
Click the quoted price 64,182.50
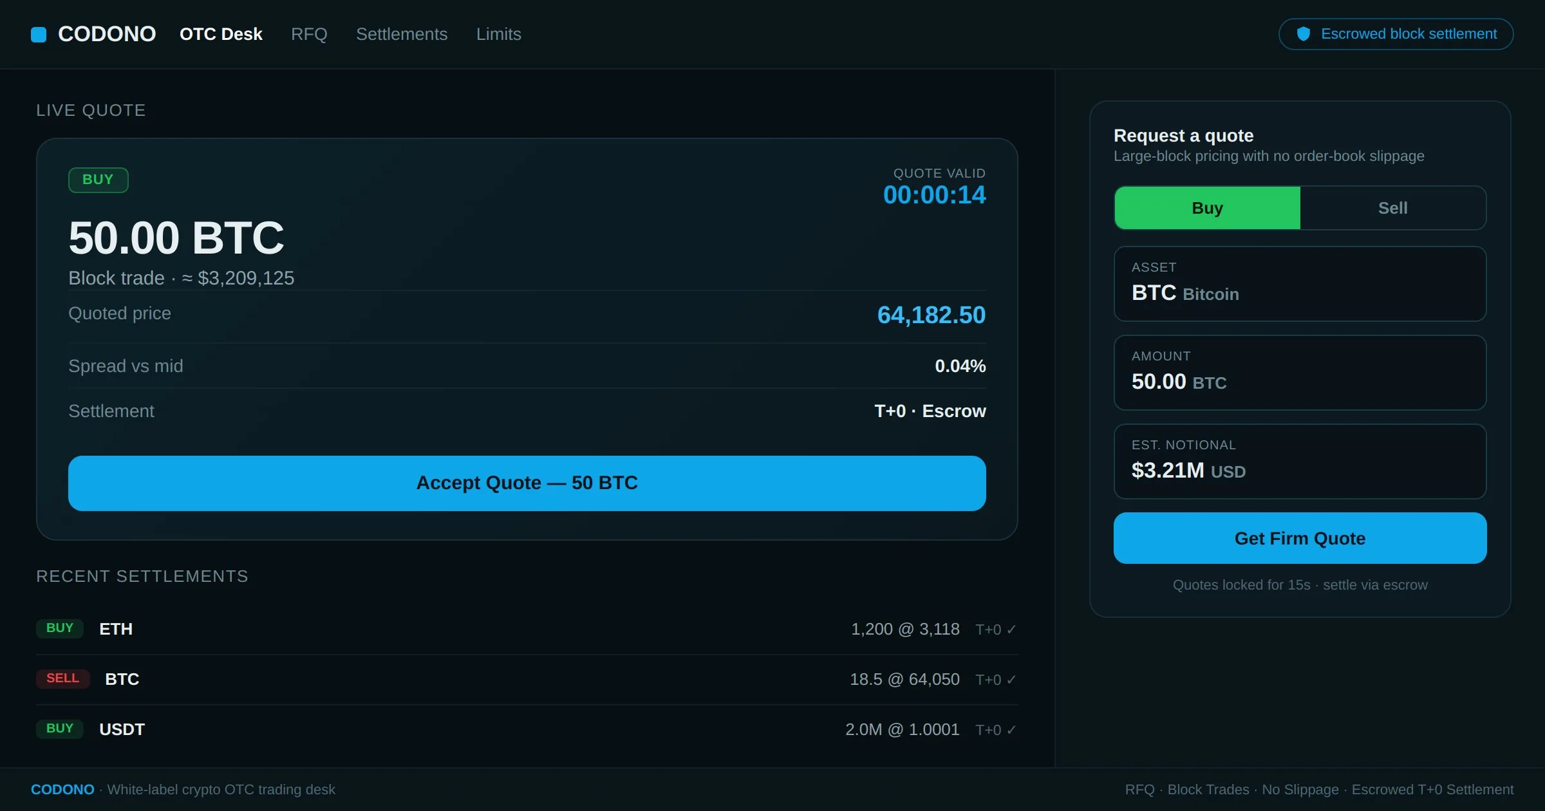click(x=932, y=315)
